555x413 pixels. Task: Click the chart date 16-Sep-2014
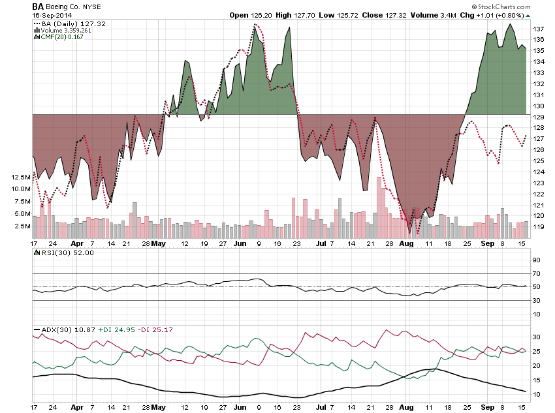point(52,15)
